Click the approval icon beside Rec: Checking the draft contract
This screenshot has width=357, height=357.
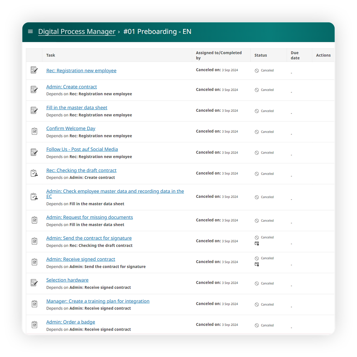click(34, 173)
